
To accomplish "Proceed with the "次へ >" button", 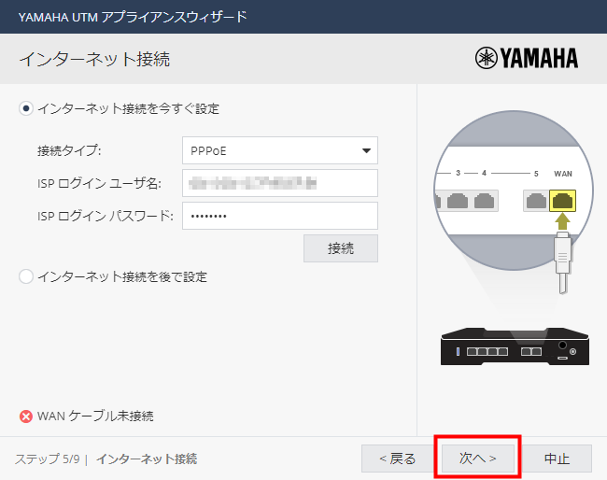I will (476, 459).
